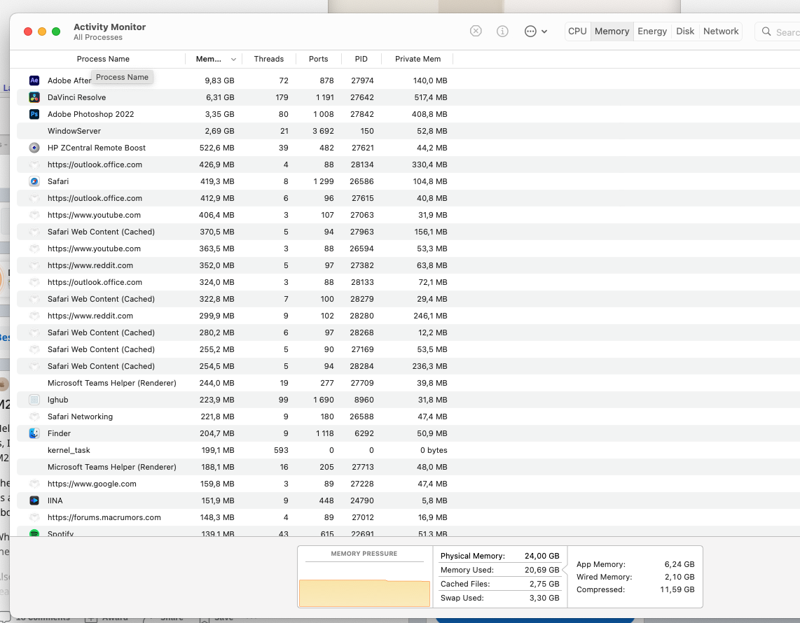The height and width of the screenshot is (623, 800).
Task: Select the youtube.com row using 363,5 MB
Action: 408,248
